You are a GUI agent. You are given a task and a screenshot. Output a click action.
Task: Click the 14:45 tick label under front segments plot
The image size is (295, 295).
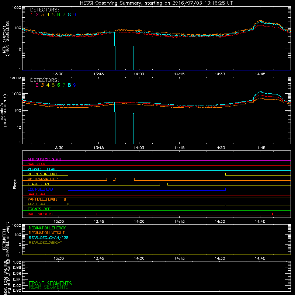pos(260,74)
